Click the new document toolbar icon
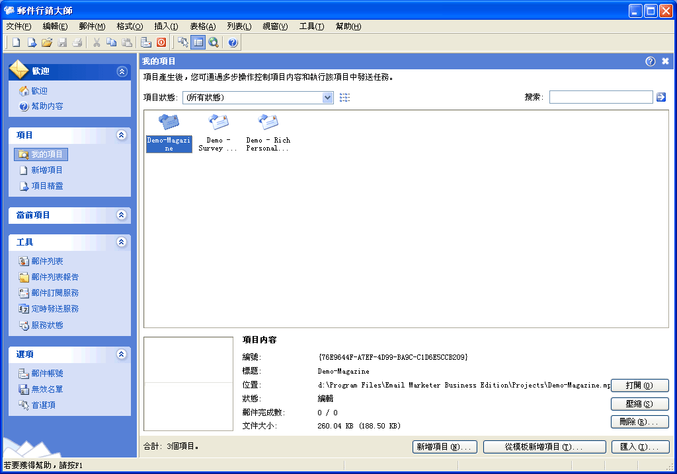Image resolution: width=677 pixels, height=474 pixels. 17,43
